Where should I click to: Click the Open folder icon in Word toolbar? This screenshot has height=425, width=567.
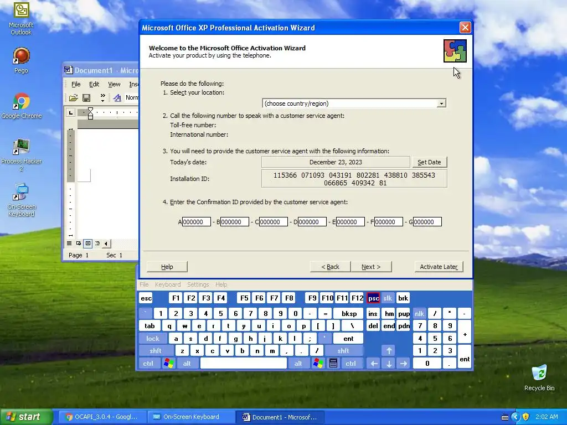point(74,97)
